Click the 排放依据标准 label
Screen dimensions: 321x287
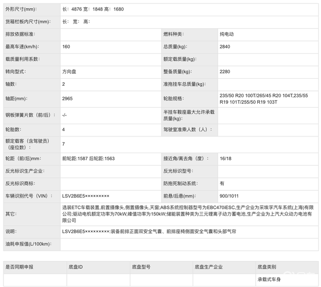click(x=20, y=34)
